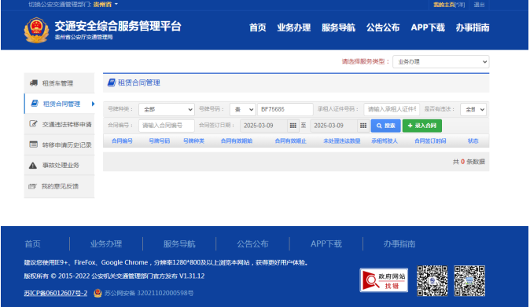Viewport: 530px width, 307px height.
Task: Click 服务导航 in the footer links
Action: coord(179,244)
